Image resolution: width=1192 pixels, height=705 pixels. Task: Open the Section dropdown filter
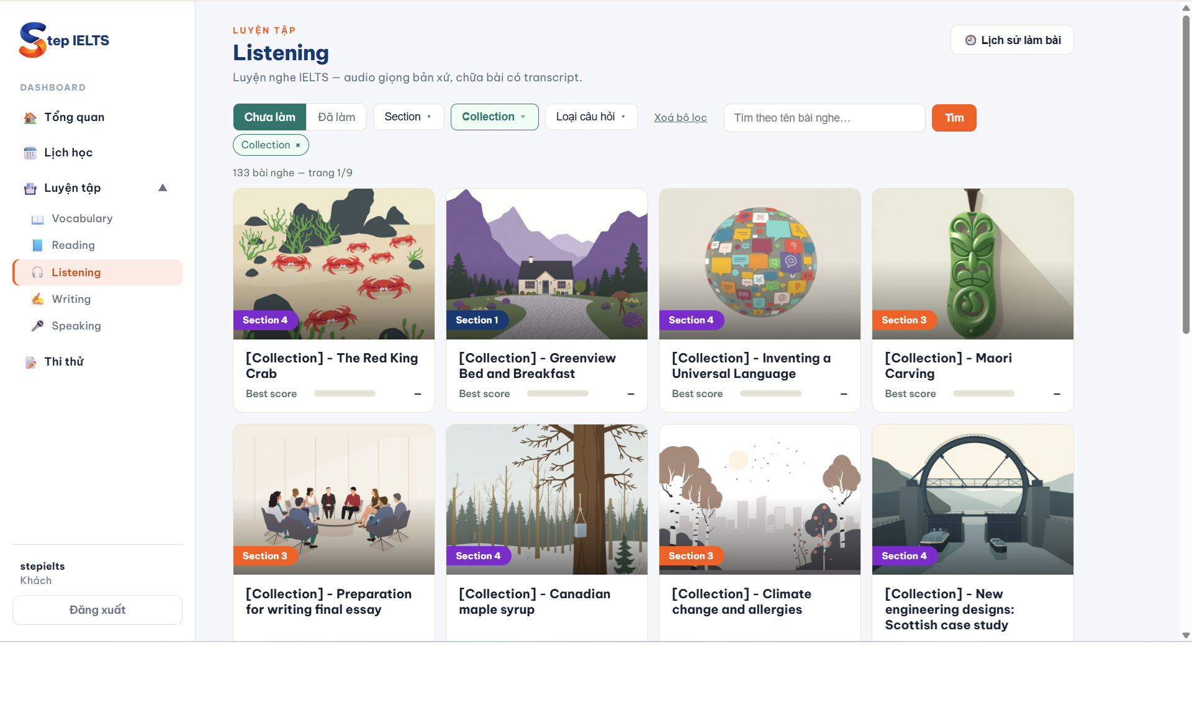coord(408,117)
